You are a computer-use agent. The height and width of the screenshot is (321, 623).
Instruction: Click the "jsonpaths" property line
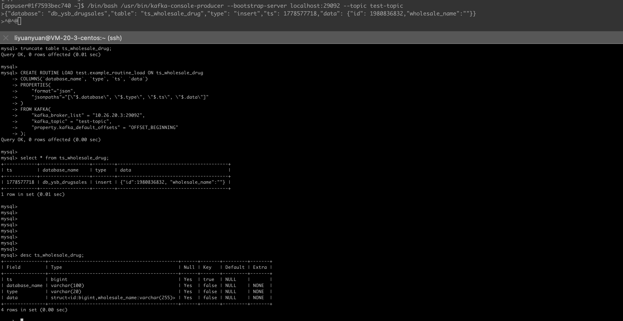[120, 97]
